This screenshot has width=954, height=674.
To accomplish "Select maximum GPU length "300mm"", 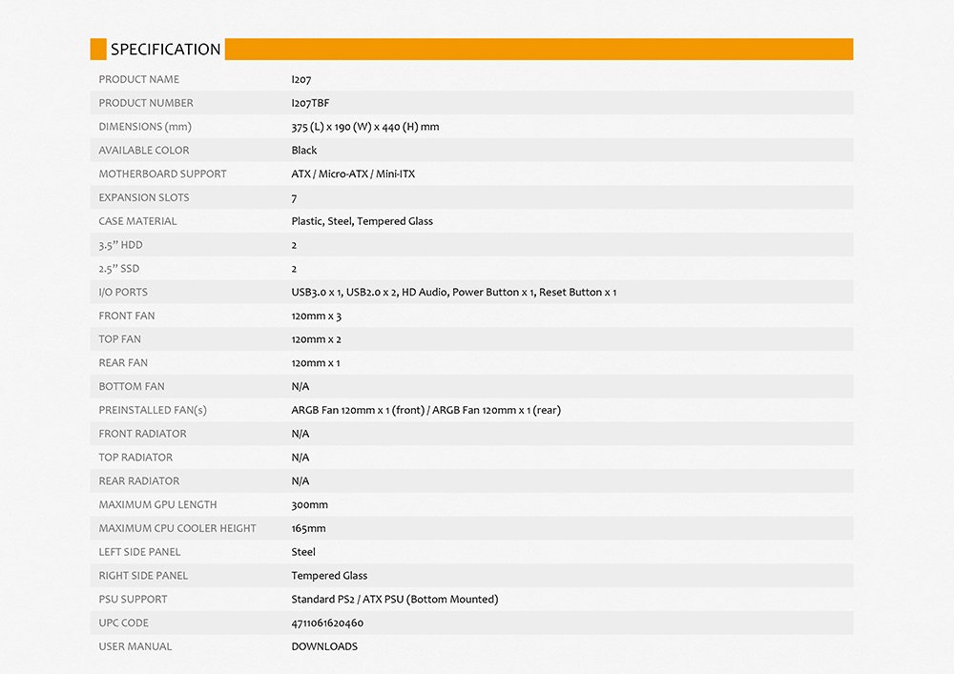I will (310, 505).
